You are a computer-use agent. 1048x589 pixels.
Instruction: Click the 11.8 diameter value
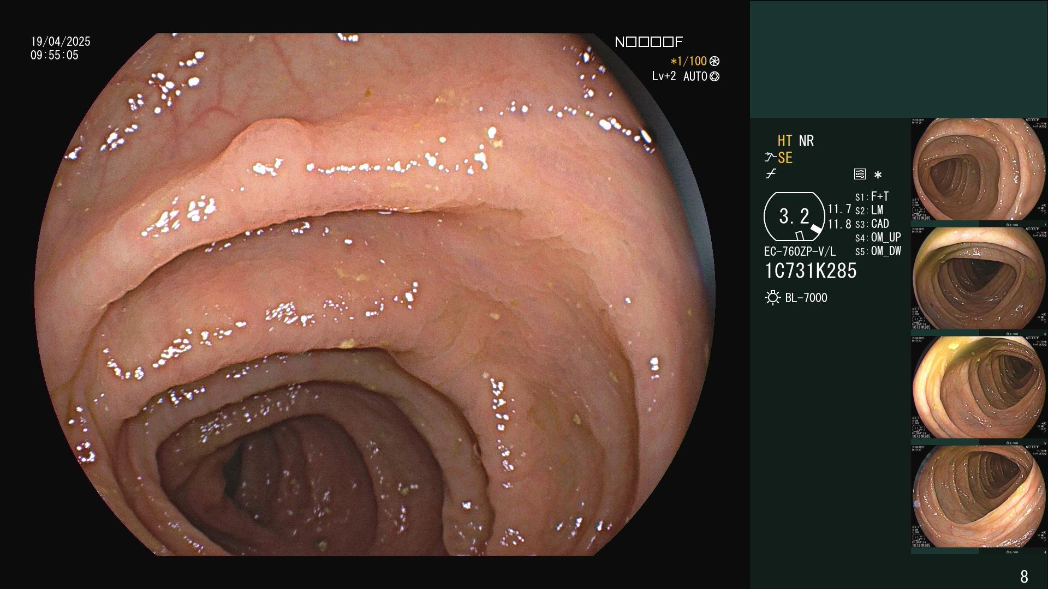[x=839, y=224]
